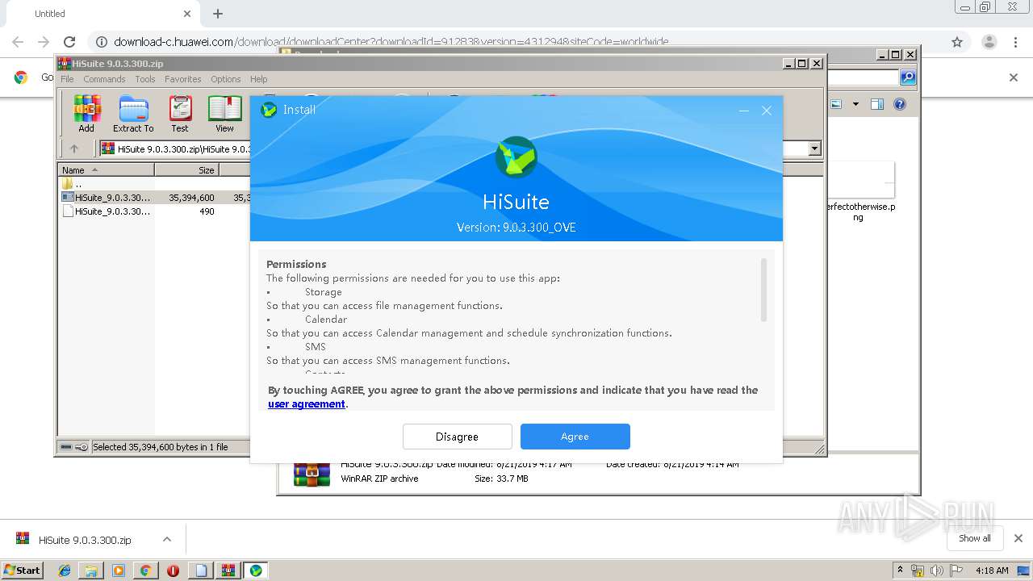Open WinRAR Commands menu

[104, 79]
